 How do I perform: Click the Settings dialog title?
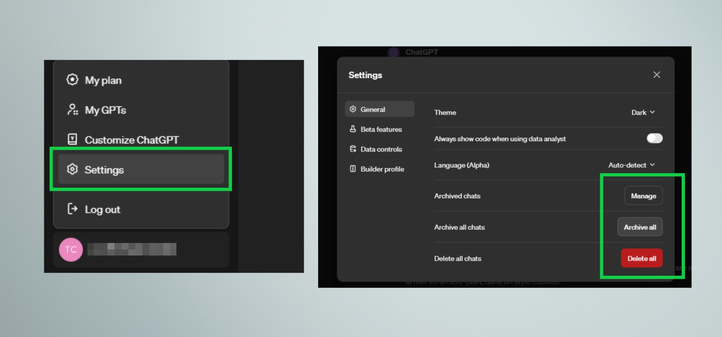click(x=365, y=75)
